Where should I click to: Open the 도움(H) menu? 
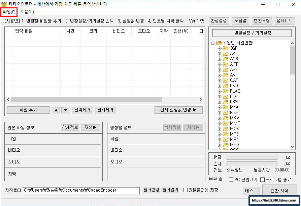tap(27, 12)
